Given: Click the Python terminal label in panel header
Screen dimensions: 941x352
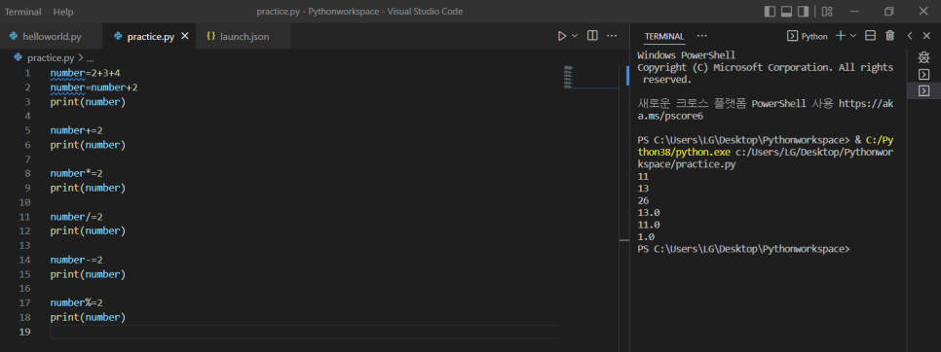Looking at the screenshot, I should (x=808, y=37).
